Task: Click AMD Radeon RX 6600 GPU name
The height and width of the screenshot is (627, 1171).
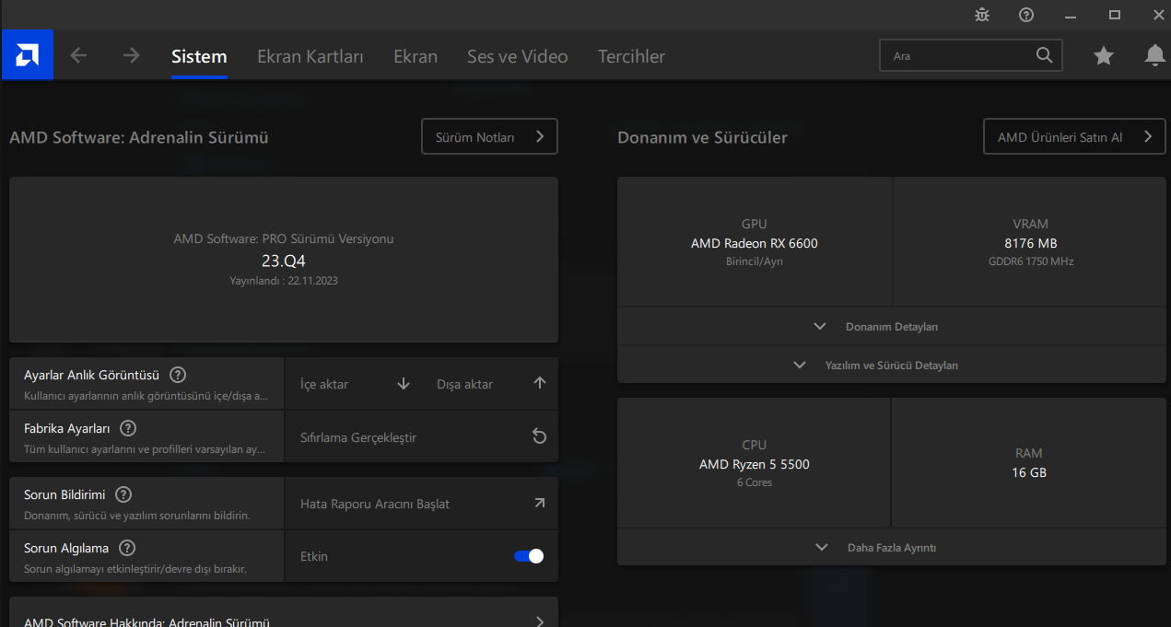Action: tap(755, 243)
